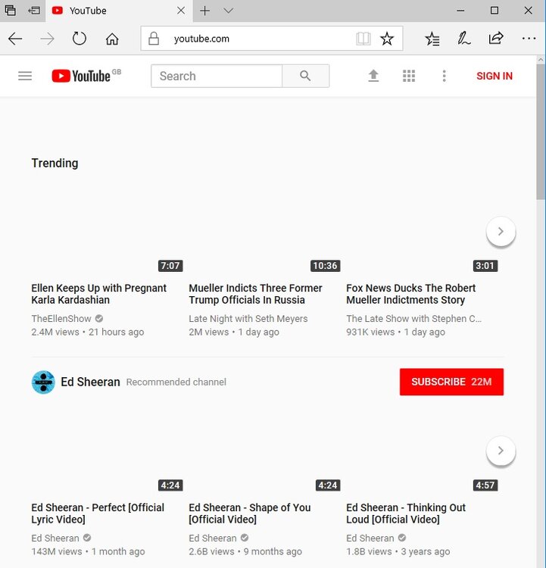Open a new tab
Screen dimensions: 546x568
pos(204,11)
